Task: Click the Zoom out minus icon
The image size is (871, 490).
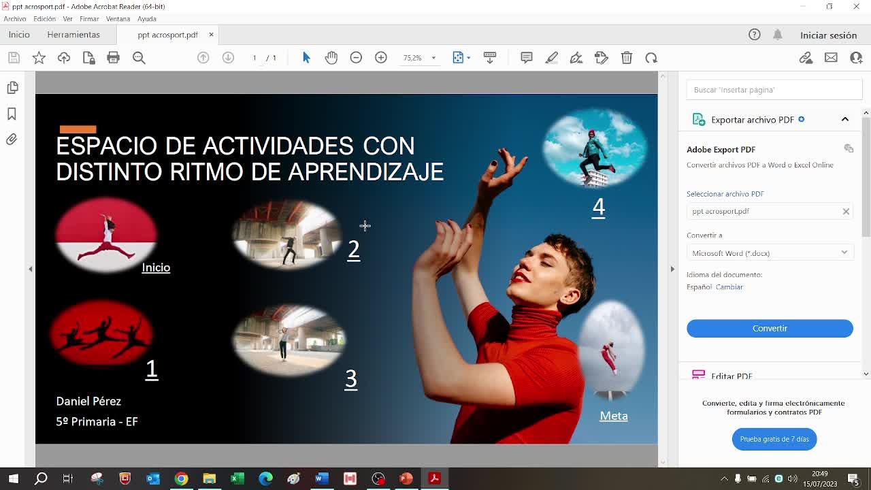Action: tap(356, 58)
